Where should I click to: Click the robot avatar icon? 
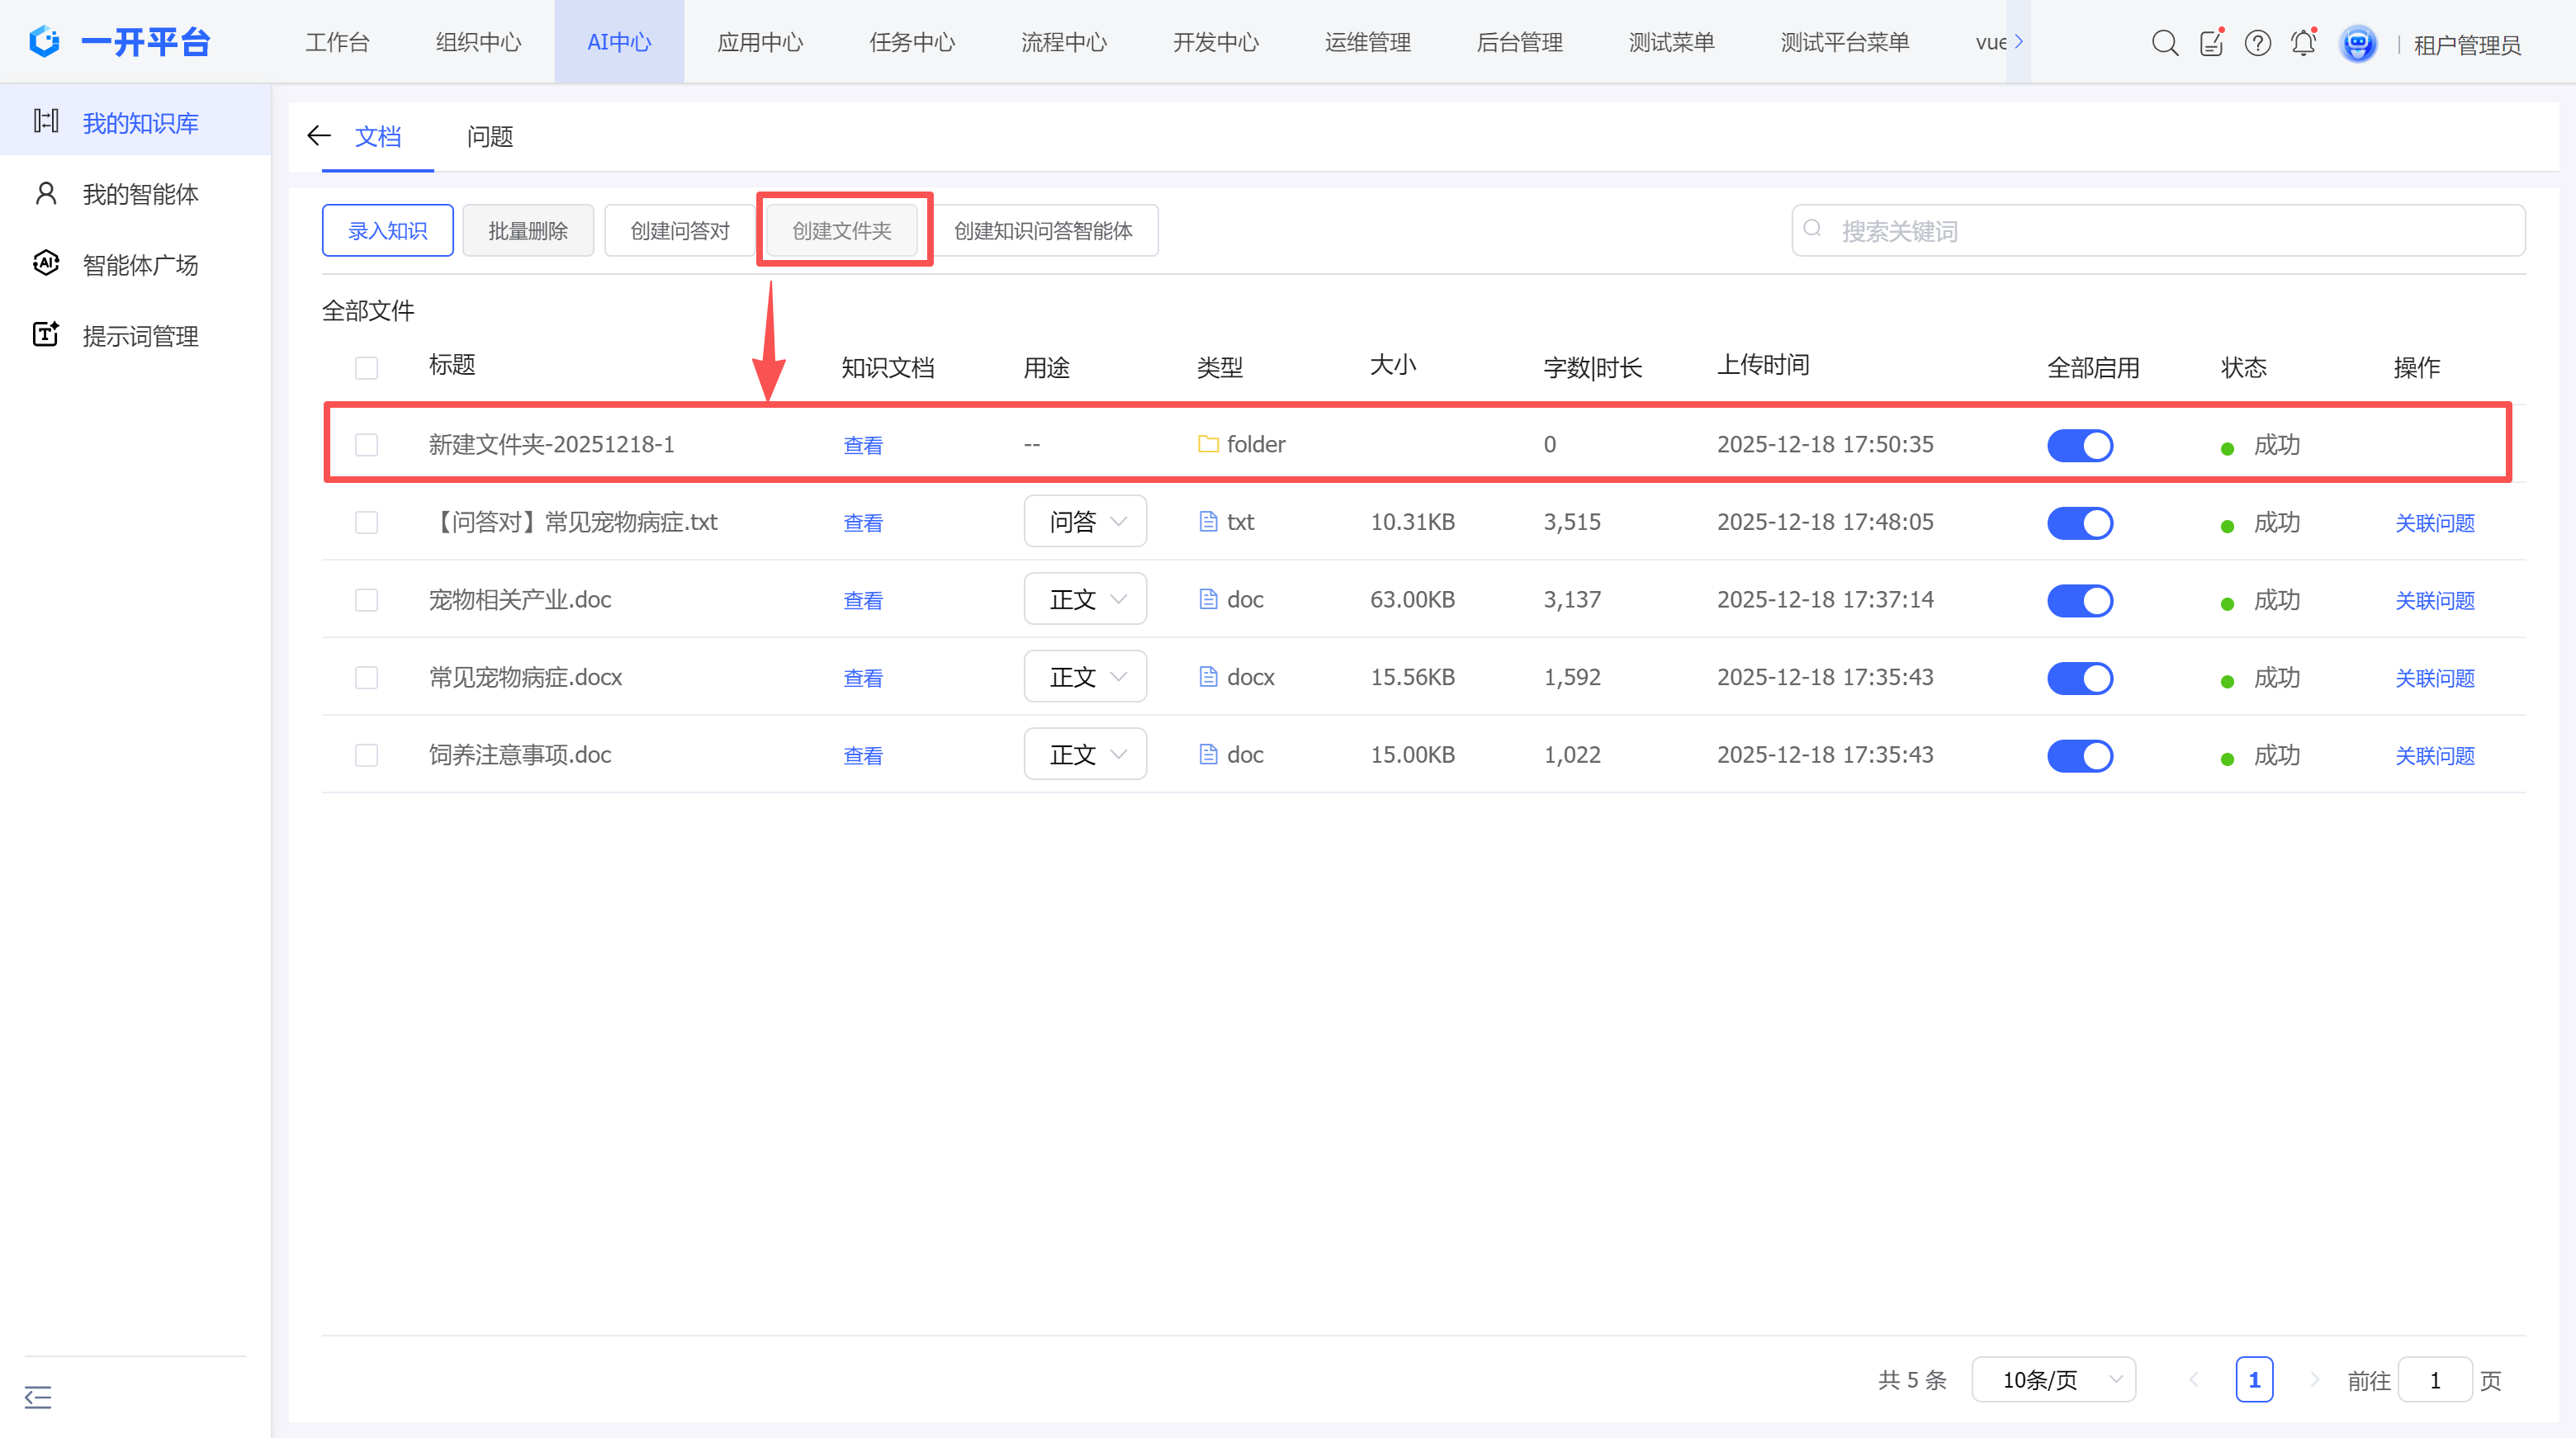click(2357, 43)
